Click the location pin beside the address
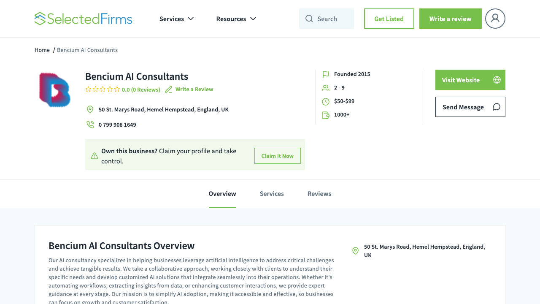Viewport: 540px width, 304px height. tap(90, 109)
